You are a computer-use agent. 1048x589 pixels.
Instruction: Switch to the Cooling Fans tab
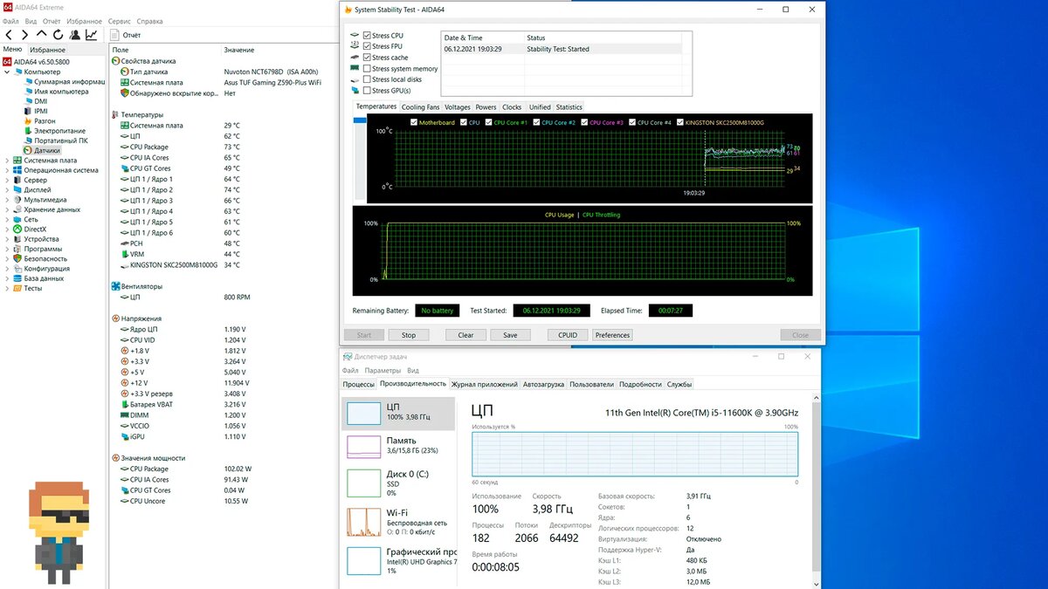(420, 107)
